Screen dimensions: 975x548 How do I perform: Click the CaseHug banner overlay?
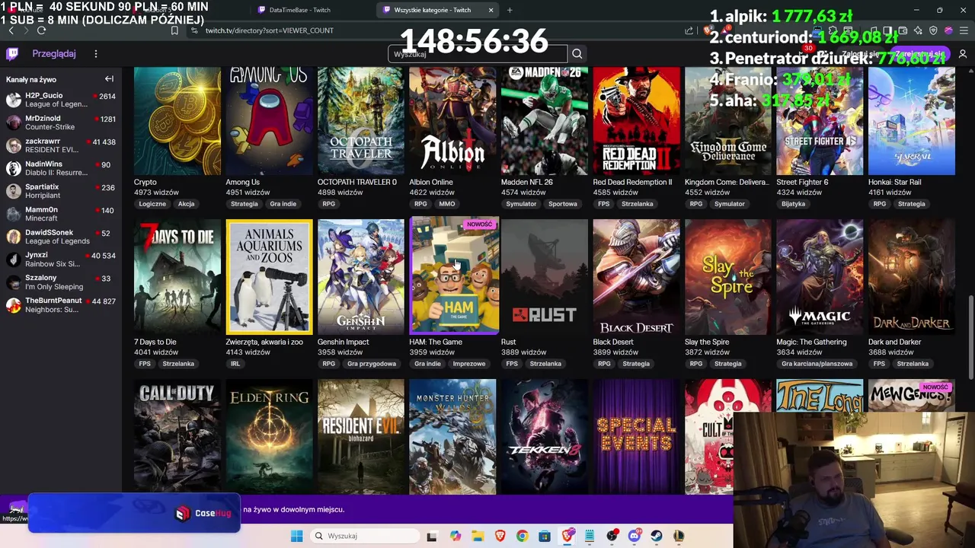coord(134,513)
